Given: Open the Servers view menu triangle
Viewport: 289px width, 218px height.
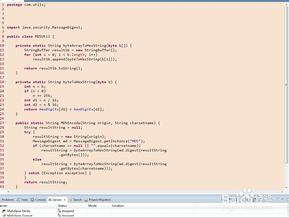Looking at the screenshot, I should (x=277, y=199).
